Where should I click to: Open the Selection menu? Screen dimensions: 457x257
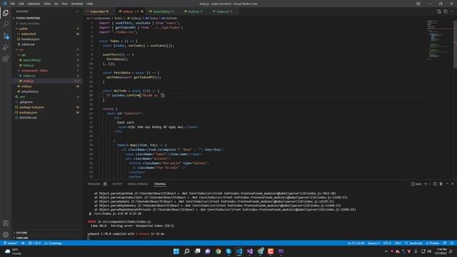click(x=34, y=4)
